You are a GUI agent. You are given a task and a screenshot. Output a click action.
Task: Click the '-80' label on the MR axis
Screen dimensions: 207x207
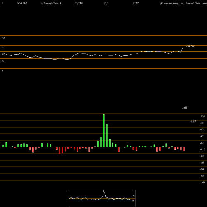point(202,176)
